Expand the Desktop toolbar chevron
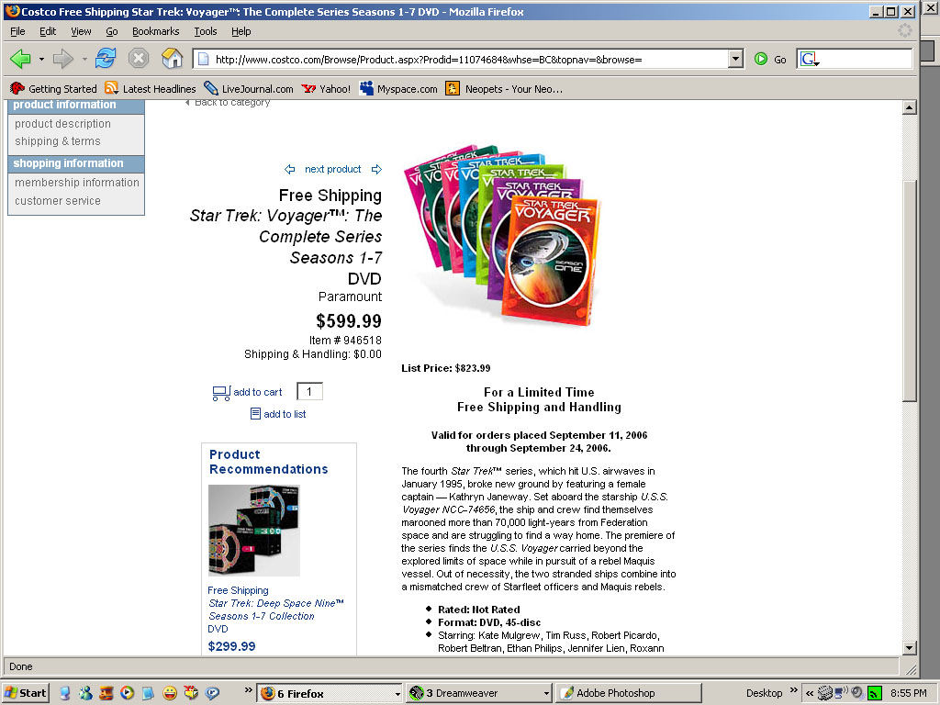Screen dimensions: 940x705 (x=794, y=690)
